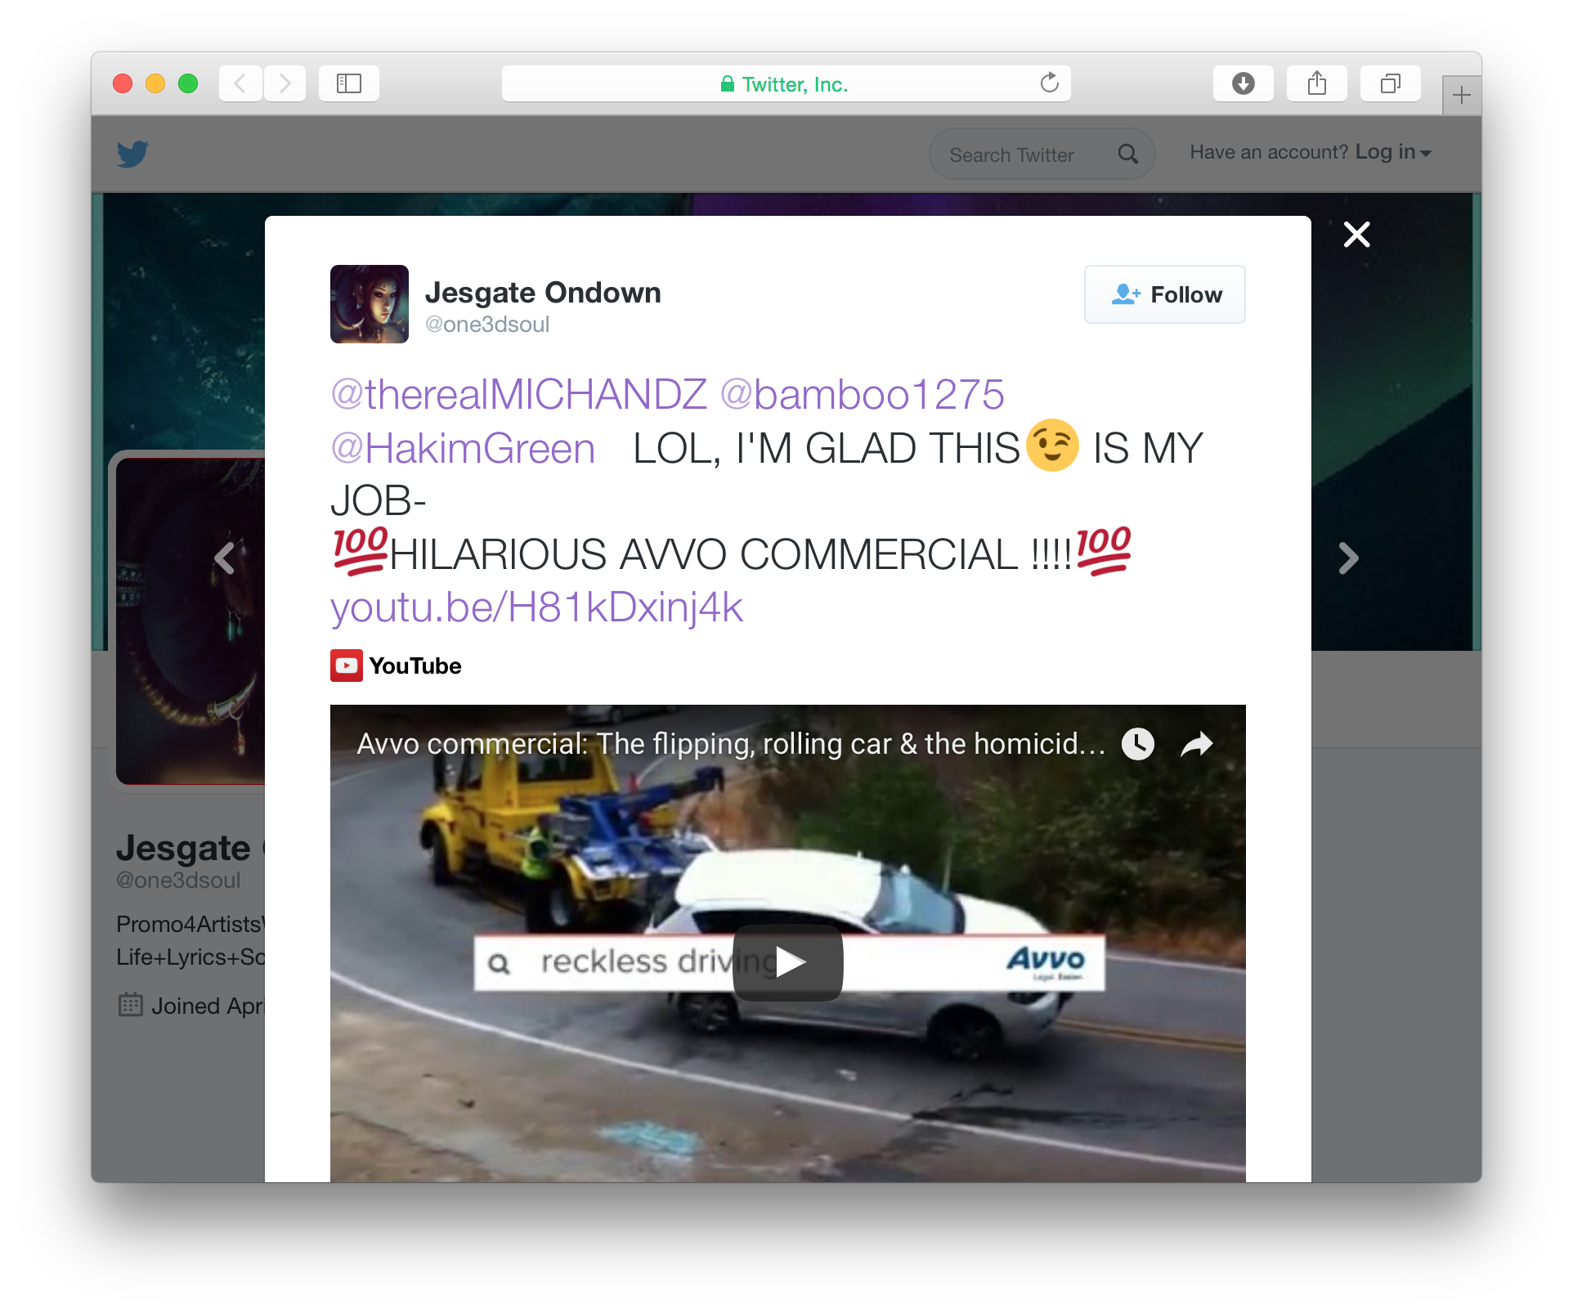The height and width of the screenshot is (1313, 1573).
Task: Click the video share arrow icon
Action: click(x=1197, y=744)
